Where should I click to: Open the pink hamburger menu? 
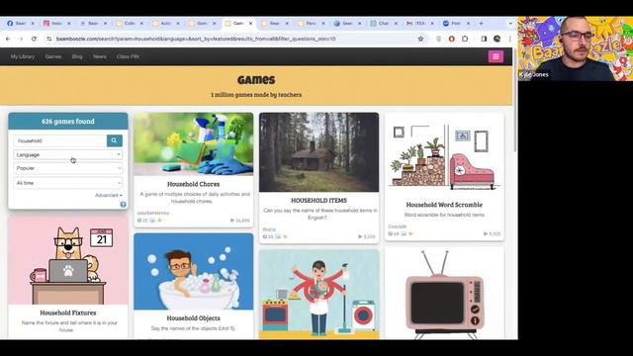coord(496,56)
